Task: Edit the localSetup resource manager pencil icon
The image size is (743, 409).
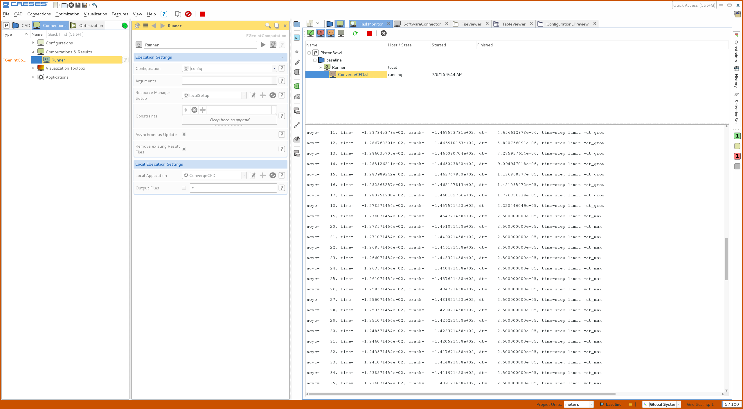Action: 253,95
